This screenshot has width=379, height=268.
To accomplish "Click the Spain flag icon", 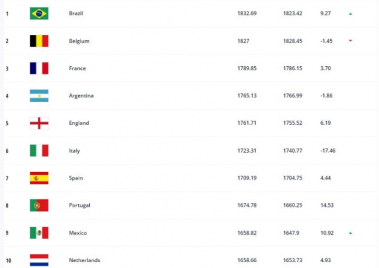I will pyautogui.click(x=39, y=177).
